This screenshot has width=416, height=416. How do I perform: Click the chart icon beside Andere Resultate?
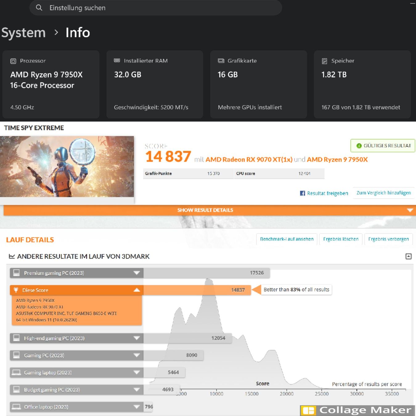coord(12,256)
